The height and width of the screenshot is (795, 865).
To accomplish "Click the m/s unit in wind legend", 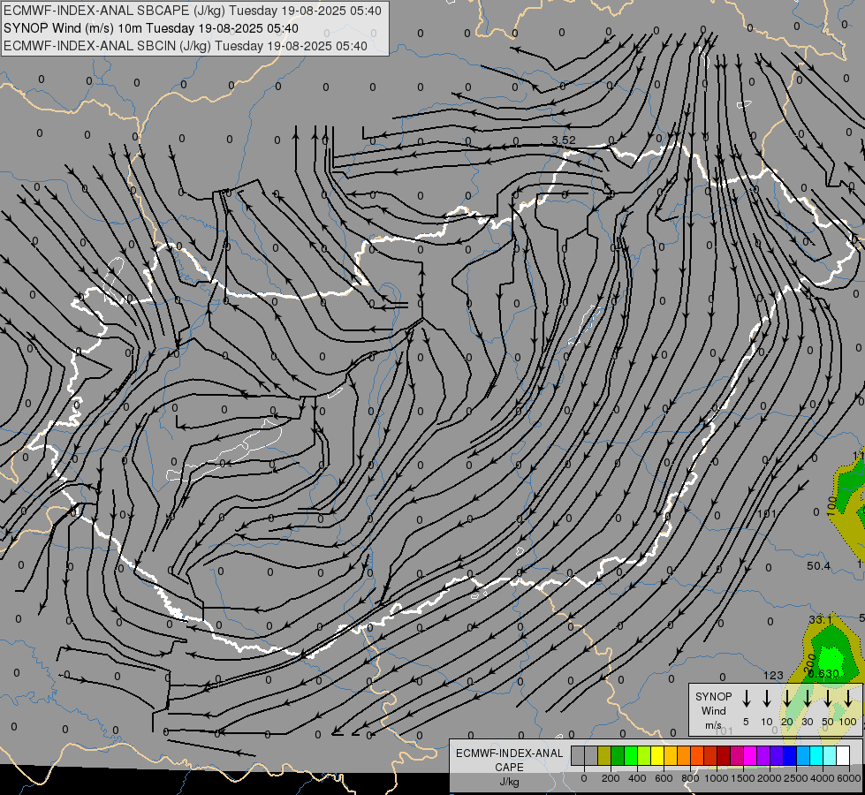I will click(x=713, y=725).
